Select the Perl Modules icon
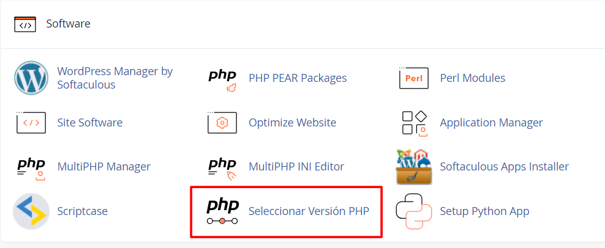 click(414, 78)
